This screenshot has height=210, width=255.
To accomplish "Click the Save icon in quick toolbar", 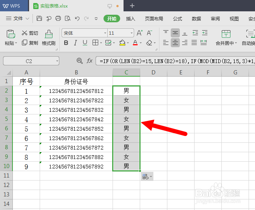I will tap(39, 19).
